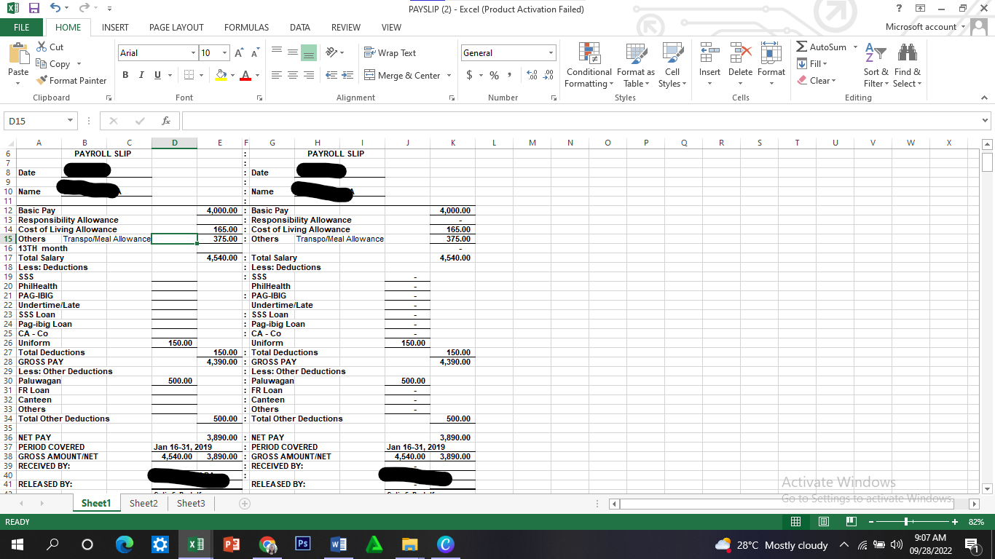Apply comma style format
The height and width of the screenshot is (559, 995).
[x=510, y=76]
